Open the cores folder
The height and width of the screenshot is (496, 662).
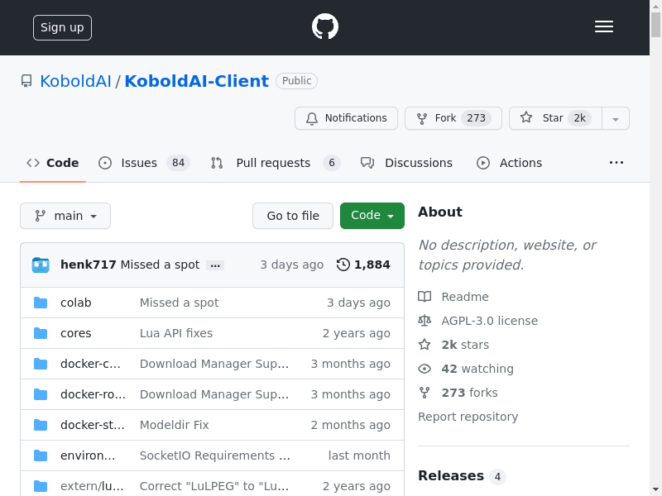tap(75, 333)
